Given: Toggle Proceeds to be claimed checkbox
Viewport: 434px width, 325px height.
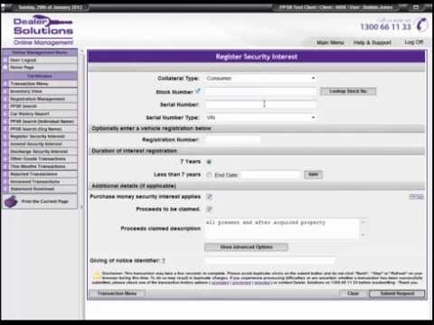Looking at the screenshot, I should [x=209, y=209].
